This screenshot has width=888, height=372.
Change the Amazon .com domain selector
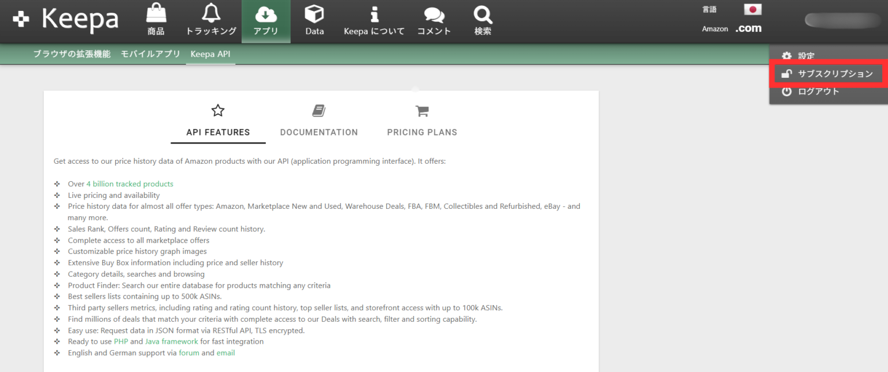748,28
